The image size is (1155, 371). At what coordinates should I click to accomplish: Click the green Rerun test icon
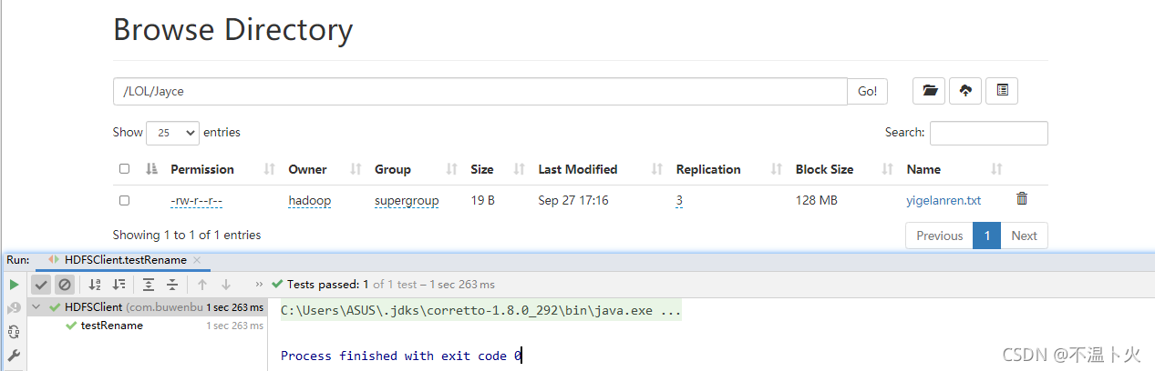coord(14,285)
